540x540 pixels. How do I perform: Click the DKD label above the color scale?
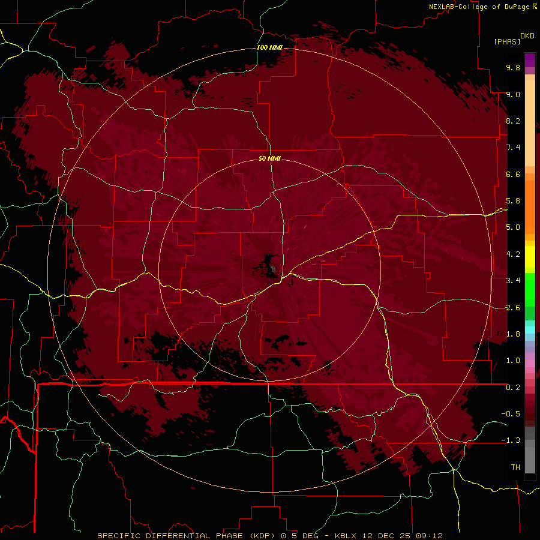[527, 36]
